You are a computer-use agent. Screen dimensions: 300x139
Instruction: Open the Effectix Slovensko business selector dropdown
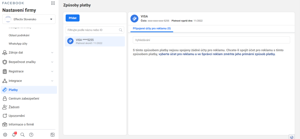[x=29, y=19]
